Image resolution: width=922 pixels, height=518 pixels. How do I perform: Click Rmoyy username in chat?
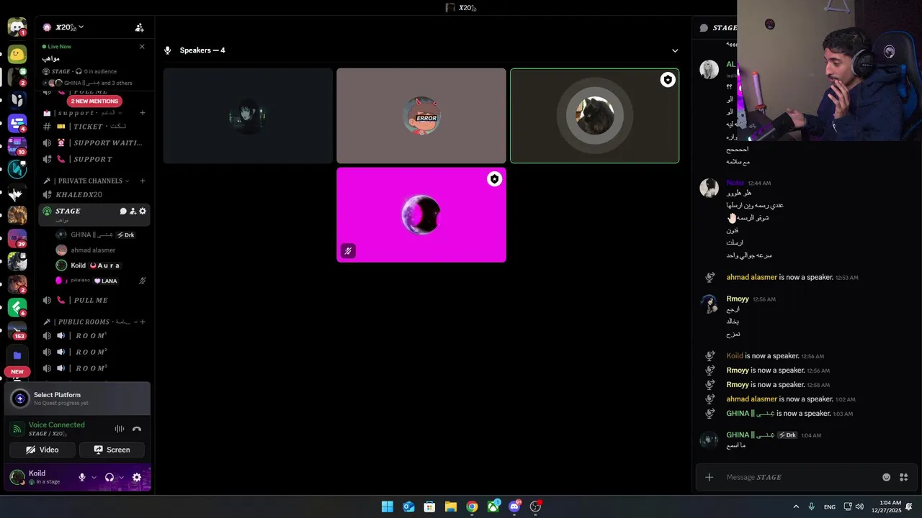click(x=738, y=299)
